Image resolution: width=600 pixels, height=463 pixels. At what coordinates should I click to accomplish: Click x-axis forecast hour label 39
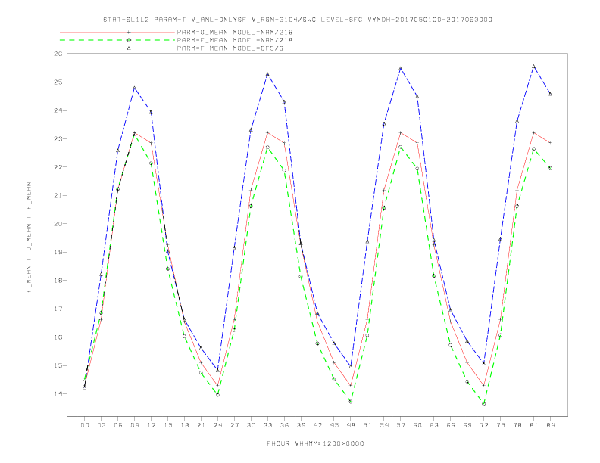click(301, 425)
